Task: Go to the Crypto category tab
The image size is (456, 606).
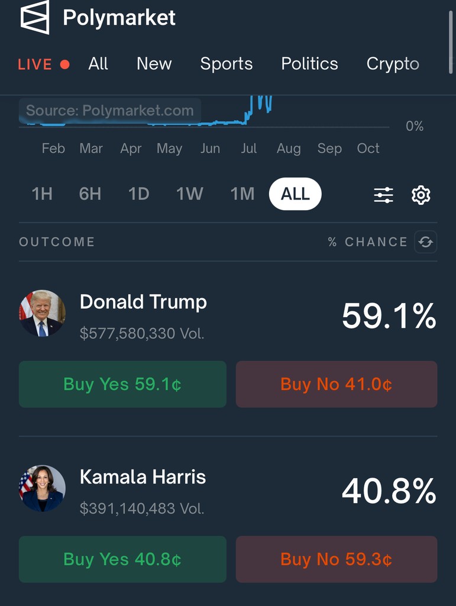Action: click(393, 64)
